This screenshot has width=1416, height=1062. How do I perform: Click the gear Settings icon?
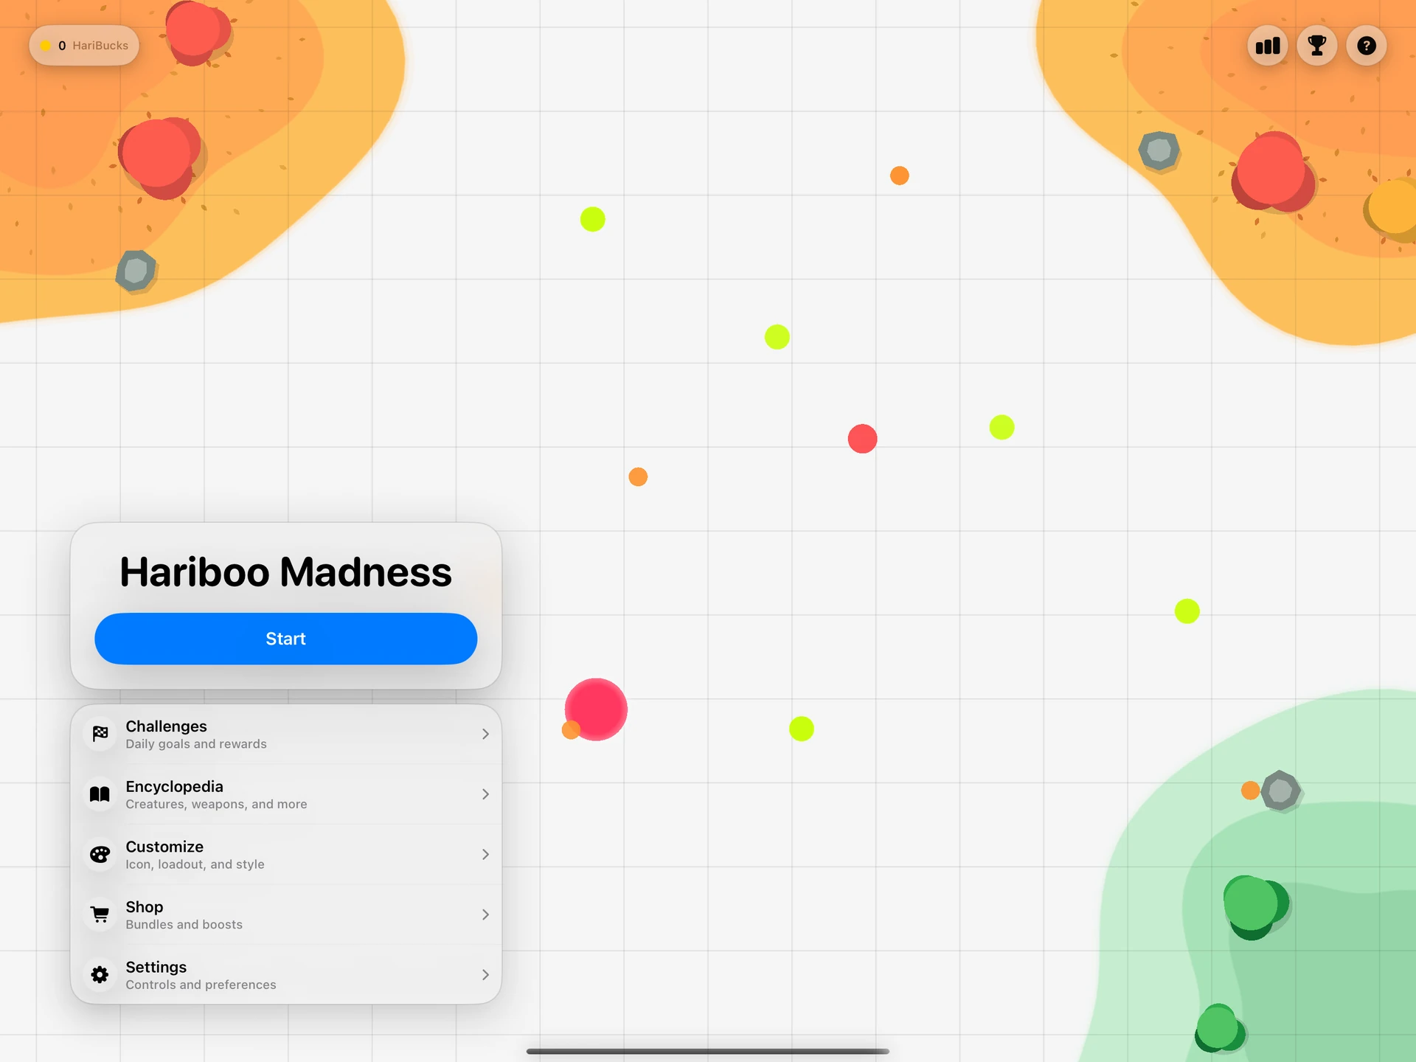pyautogui.click(x=100, y=974)
